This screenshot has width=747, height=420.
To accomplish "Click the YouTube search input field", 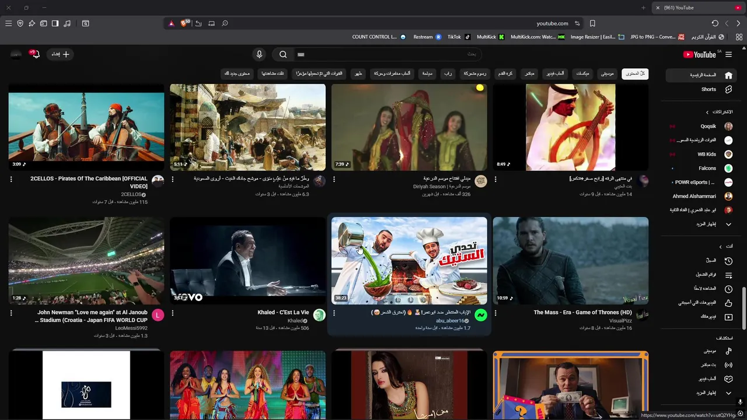I will tap(387, 54).
